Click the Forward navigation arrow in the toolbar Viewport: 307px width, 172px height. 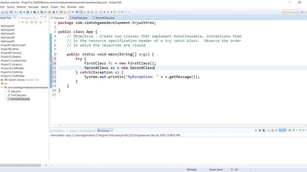coord(126,12)
